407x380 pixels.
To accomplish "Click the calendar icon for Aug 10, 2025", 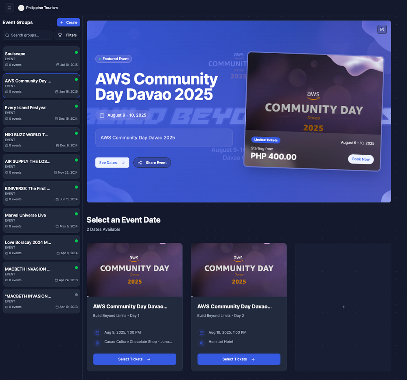I will click(x=201, y=332).
